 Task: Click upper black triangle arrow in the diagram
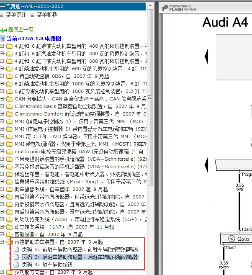click(206, 57)
